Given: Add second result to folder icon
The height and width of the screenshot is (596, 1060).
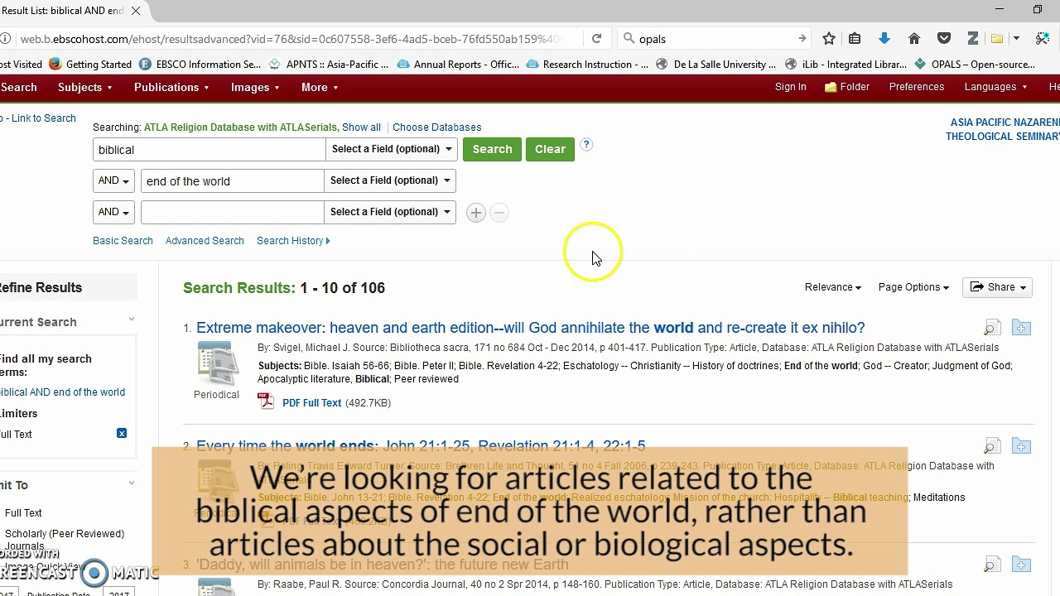Looking at the screenshot, I should 1021,446.
